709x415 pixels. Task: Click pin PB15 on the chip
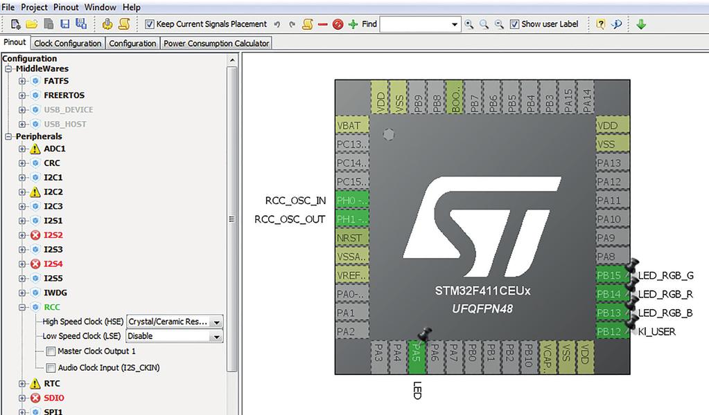pyautogui.click(x=612, y=275)
